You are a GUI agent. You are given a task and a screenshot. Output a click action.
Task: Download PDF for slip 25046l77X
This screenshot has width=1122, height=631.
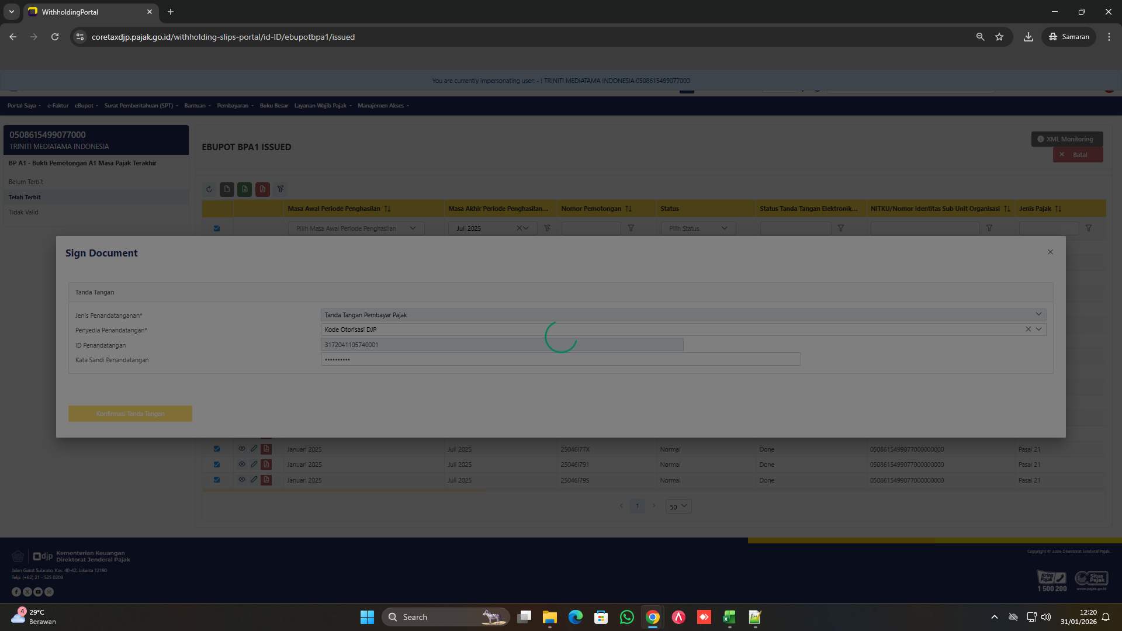[x=266, y=449]
